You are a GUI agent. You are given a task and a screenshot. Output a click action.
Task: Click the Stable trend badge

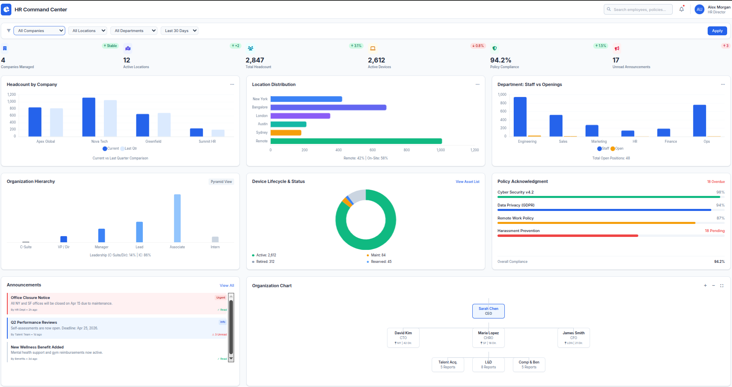tap(110, 46)
